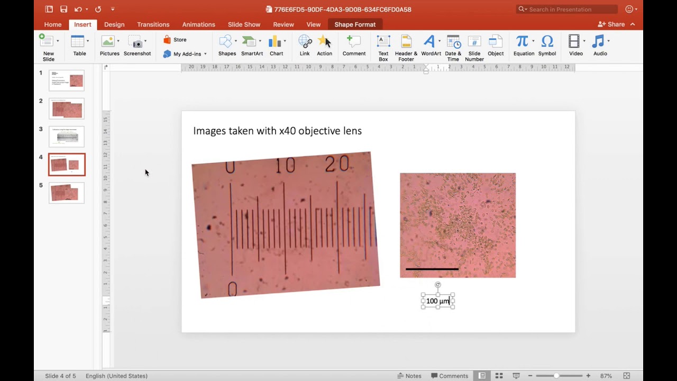The width and height of the screenshot is (677, 381).
Task: Insert a Comment
Action: (354, 41)
